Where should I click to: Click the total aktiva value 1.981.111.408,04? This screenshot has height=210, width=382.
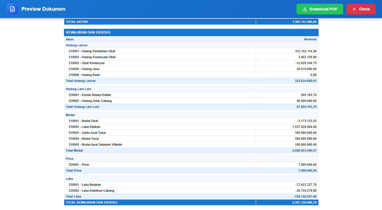pyautogui.click(x=304, y=22)
